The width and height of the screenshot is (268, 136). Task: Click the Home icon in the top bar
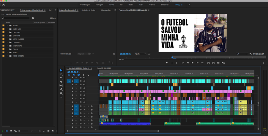(x=4, y=5)
